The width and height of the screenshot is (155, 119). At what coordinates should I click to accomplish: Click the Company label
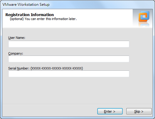16,53
